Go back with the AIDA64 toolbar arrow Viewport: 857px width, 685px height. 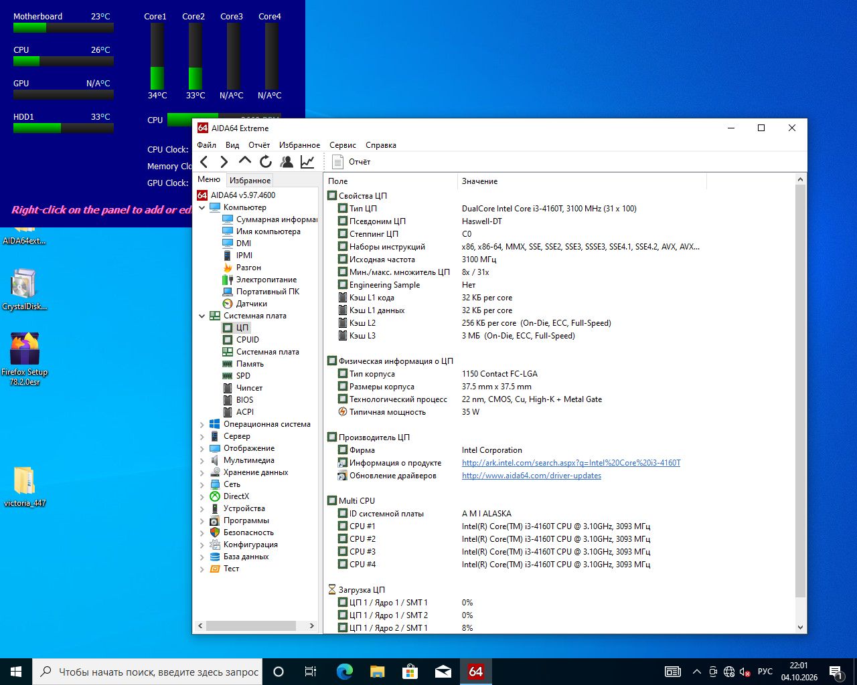[204, 162]
